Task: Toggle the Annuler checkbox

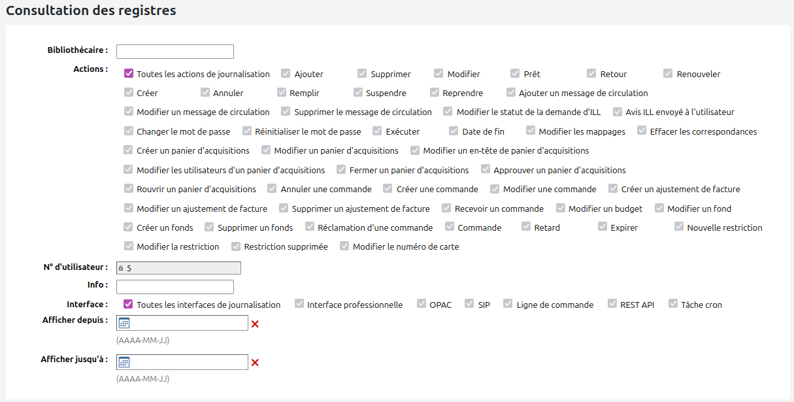Action: pos(205,93)
